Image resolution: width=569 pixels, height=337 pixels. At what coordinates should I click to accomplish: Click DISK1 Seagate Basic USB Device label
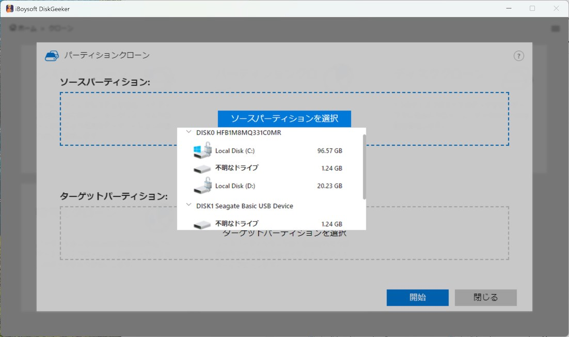tap(245, 206)
